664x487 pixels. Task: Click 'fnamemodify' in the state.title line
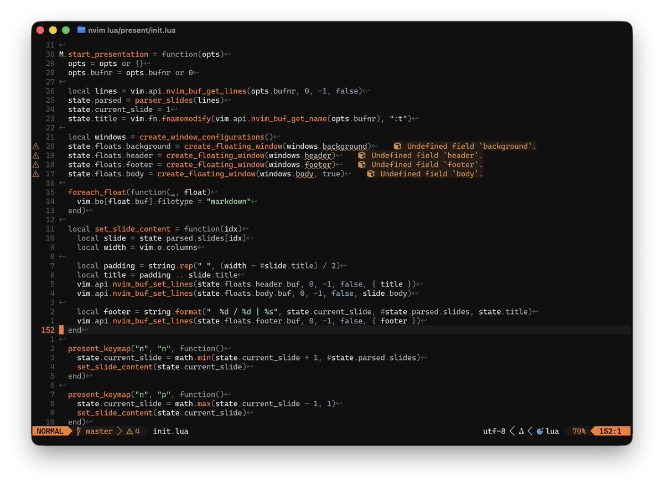coord(186,119)
